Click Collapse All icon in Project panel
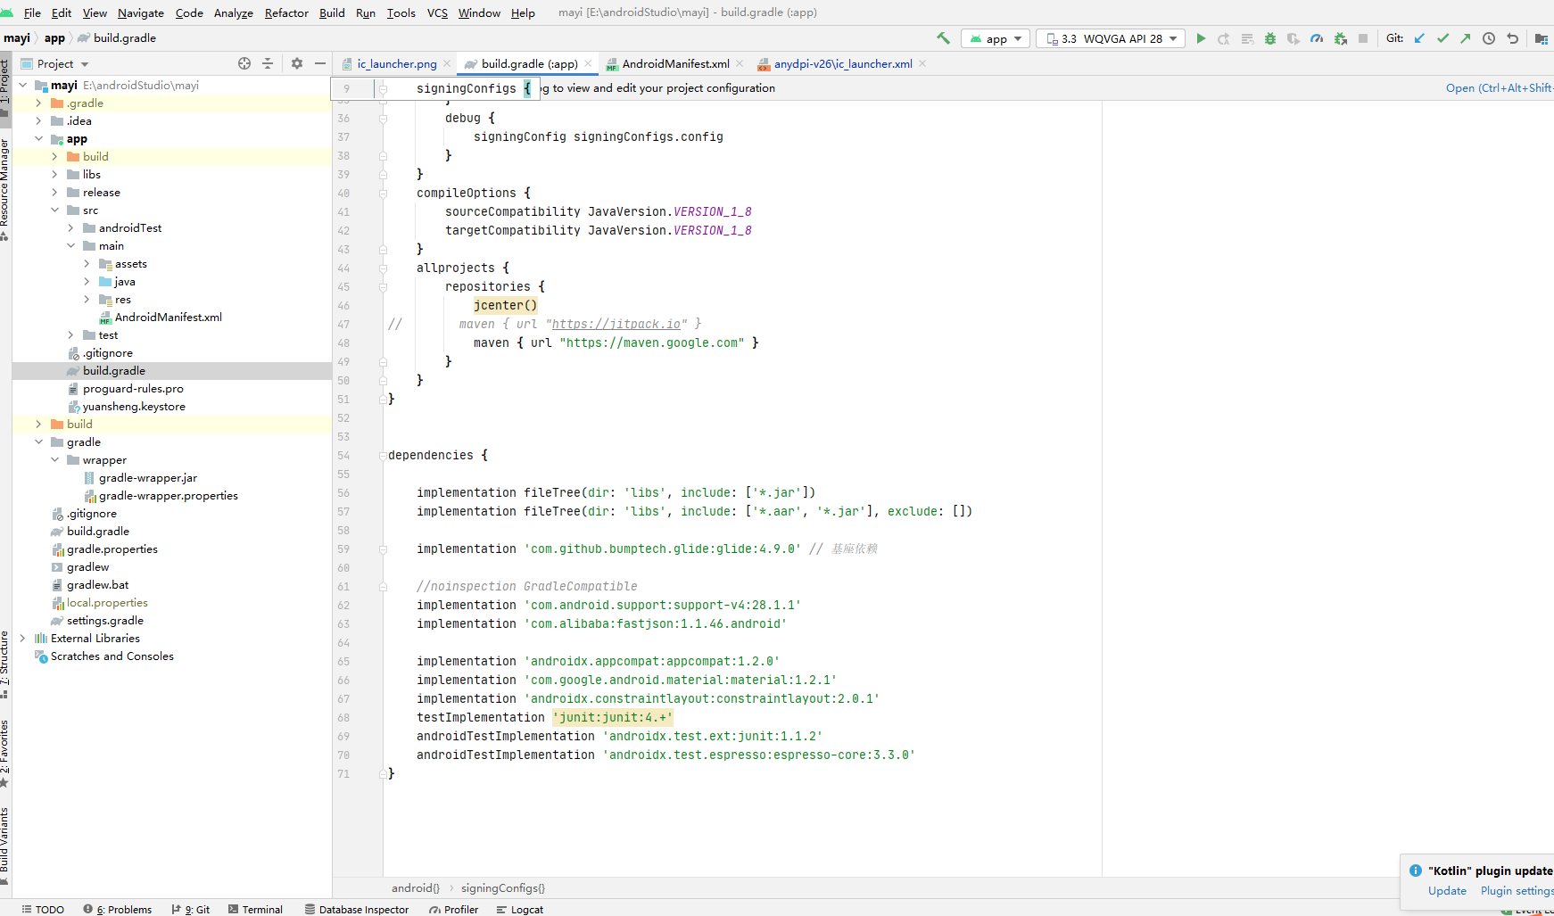The image size is (1554, 916). pyautogui.click(x=268, y=63)
